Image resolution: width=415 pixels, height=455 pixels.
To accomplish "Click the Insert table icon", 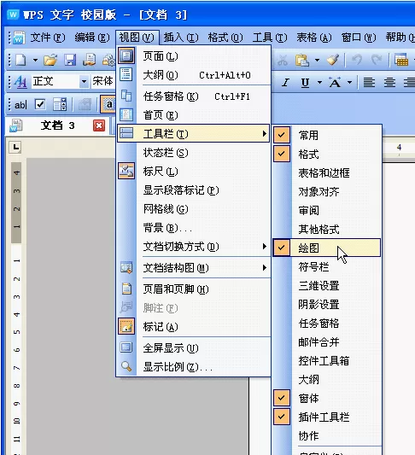I will point(401,60).
